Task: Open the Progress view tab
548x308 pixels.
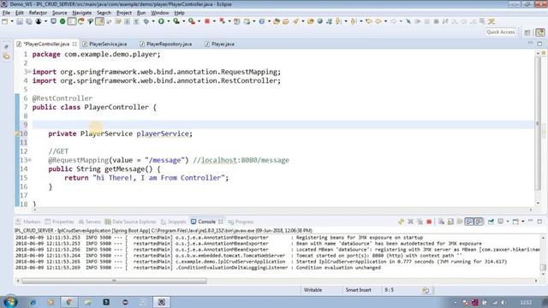Action: 241,222
